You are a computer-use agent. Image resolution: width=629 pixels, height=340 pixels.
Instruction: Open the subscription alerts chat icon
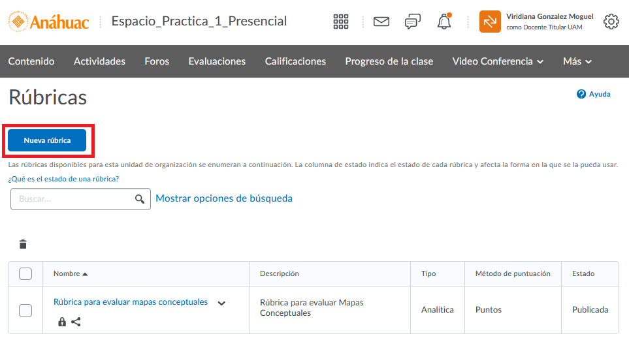click(x=412, y=22)
